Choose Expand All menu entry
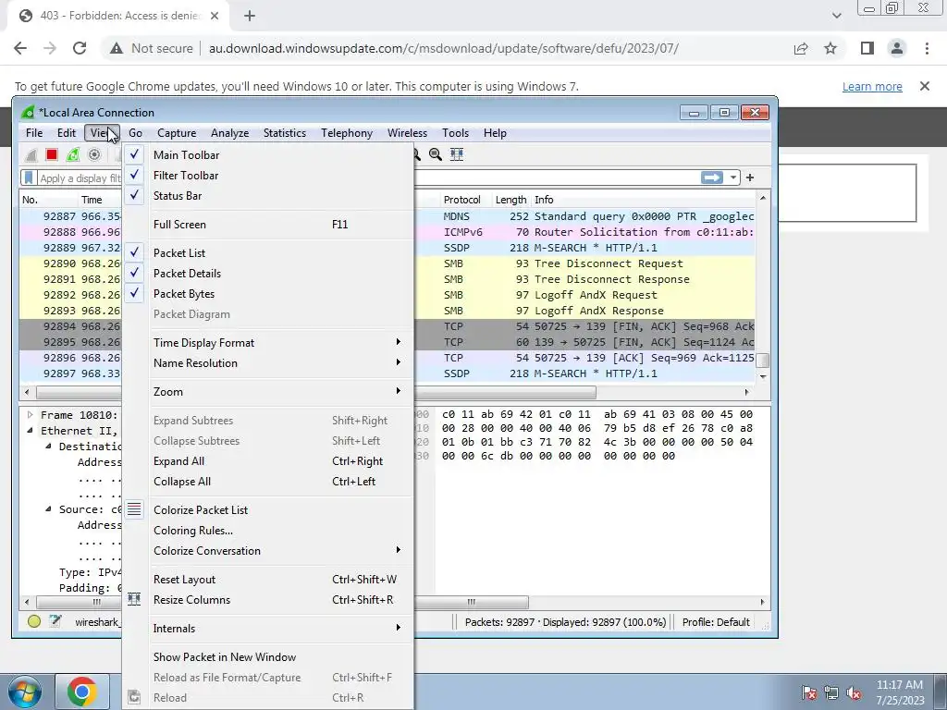This screenshot has width=947, height=710. pyautogui.click(x=268, y=461)
